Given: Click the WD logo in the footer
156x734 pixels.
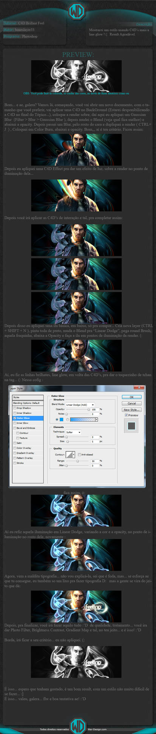Looking at the screenshot, I should [x=78, y=726].
